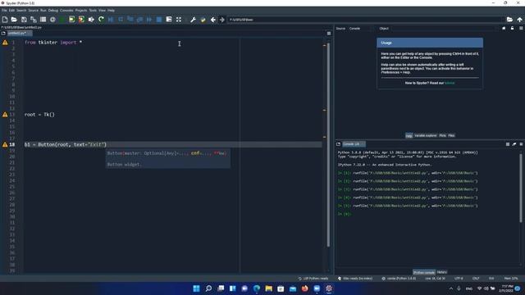Click the Help pane home icon
This screenshot has width=525, height=295.
pyautogui.click(x=504, y=29)
